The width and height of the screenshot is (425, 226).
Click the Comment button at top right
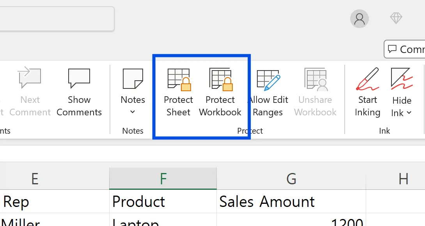click(407, 49)
